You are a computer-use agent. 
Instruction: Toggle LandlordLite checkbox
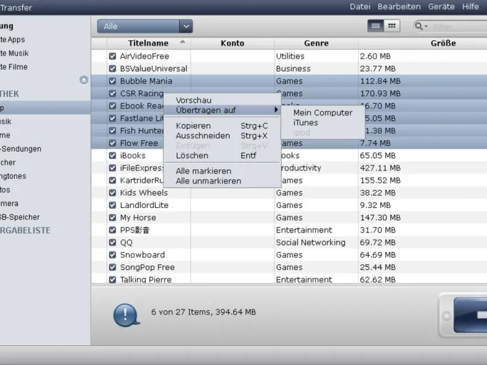coord(113,205)
